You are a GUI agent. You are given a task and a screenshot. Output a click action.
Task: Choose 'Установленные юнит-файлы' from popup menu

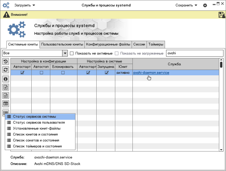37,129
